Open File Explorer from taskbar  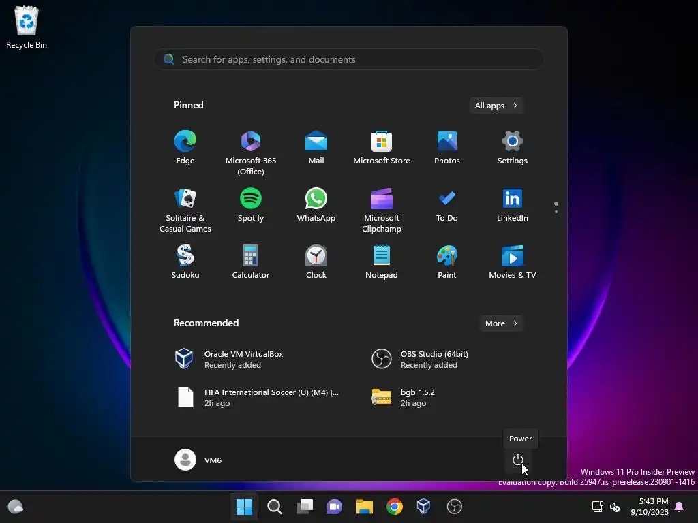[364, 507]
